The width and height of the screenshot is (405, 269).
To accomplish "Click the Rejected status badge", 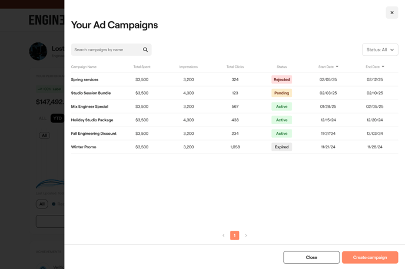I will tap(281, 79).
